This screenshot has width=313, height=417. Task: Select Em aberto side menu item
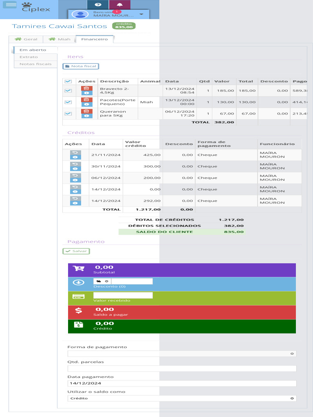tap(35, 50)
